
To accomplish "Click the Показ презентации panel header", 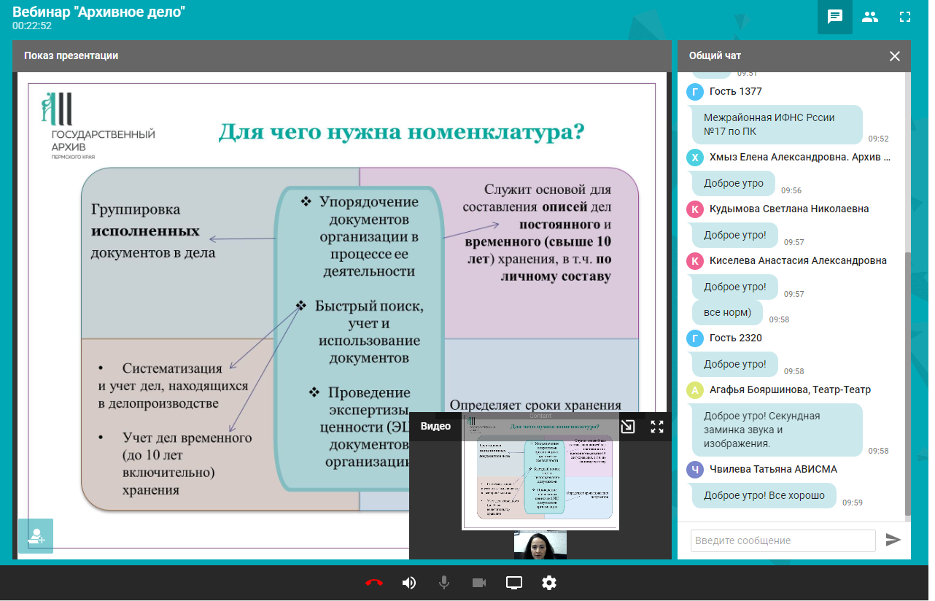I will [x=342, y=56].
